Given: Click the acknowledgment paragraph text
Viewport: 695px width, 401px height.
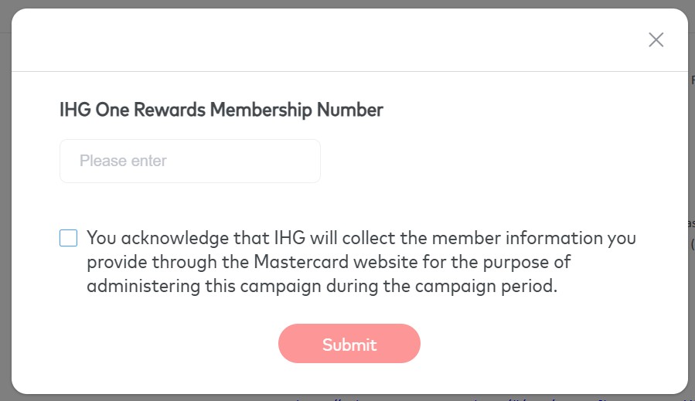Looking at the screenshot, I should (x=360, y=262).
